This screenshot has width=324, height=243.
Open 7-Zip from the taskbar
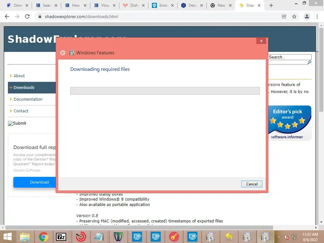(61, 237)
